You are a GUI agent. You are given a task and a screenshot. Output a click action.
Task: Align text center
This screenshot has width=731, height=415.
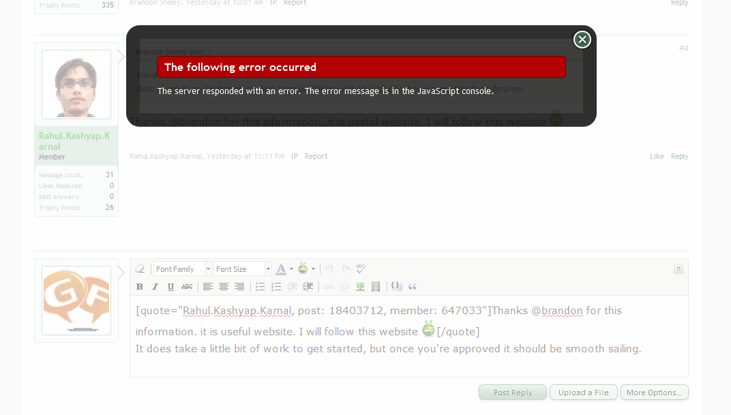pos(224,286)
